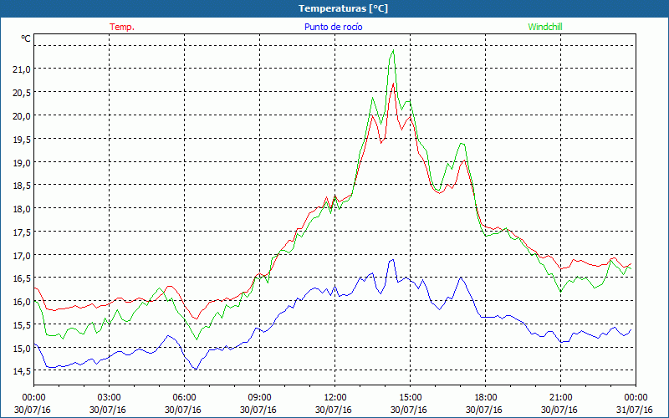Click the 03:00 time axis label
This screenshot has height=418, width=669.
pyautogui.click(x=109, y=398)
